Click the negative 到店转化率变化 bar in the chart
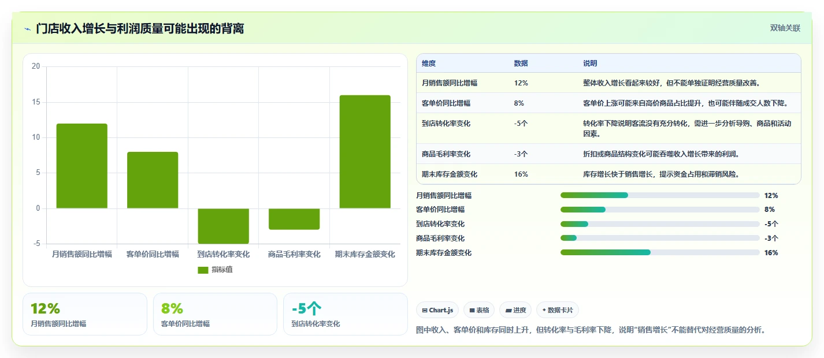824x358 pixels. [x=224, y=226]
